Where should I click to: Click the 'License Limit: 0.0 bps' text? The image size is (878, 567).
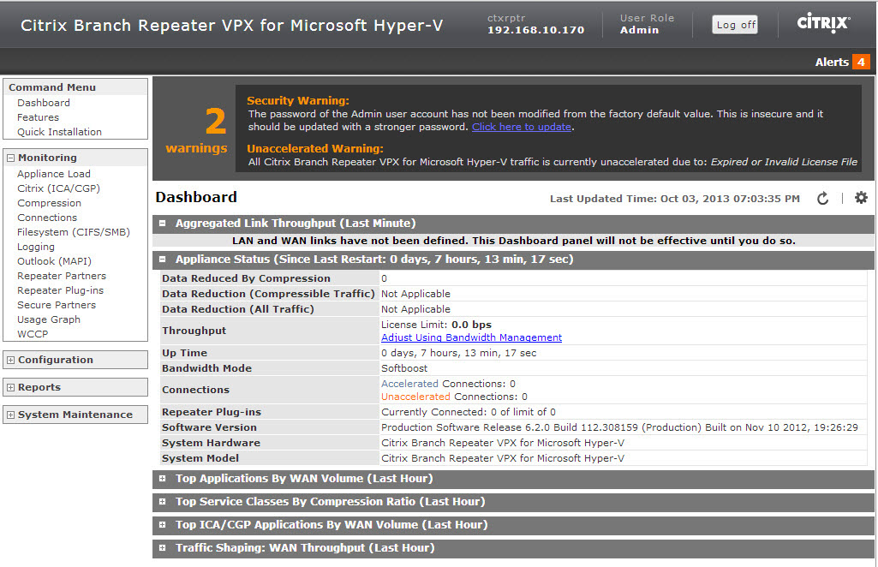coord(436,325)
